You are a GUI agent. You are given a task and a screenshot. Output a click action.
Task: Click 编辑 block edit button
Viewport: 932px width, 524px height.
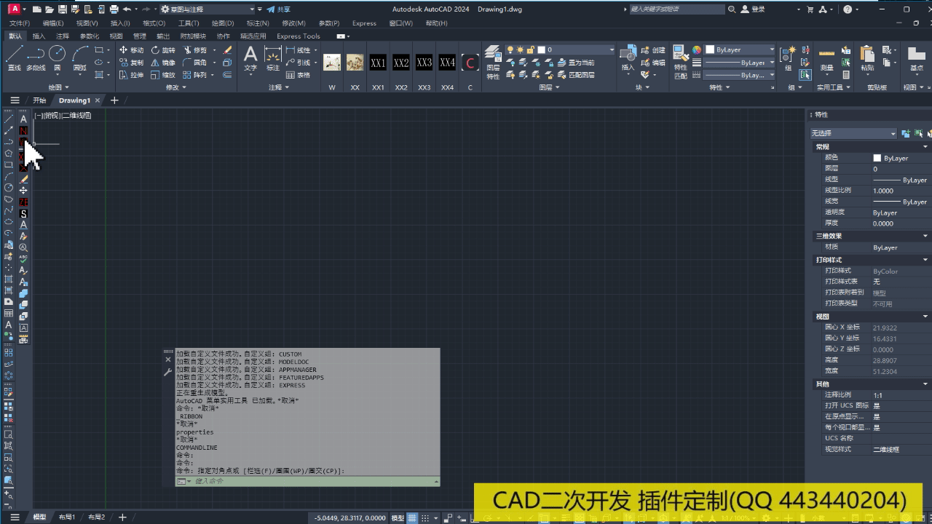point(653,63)
